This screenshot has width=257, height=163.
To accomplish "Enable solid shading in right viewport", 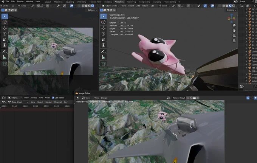I will point(227,6).
